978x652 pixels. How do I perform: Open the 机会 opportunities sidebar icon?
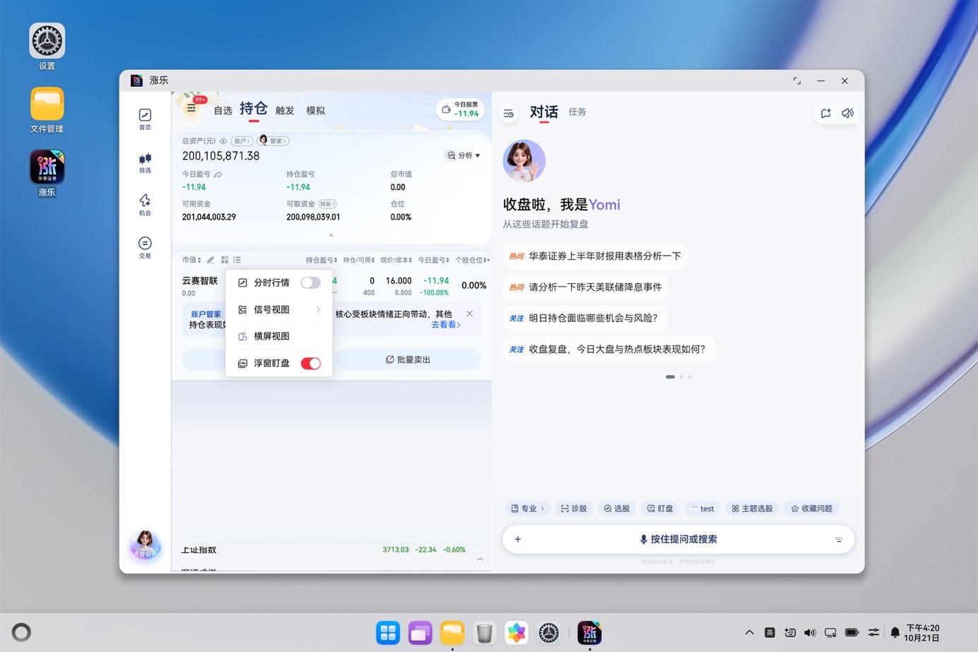[145, 205]
